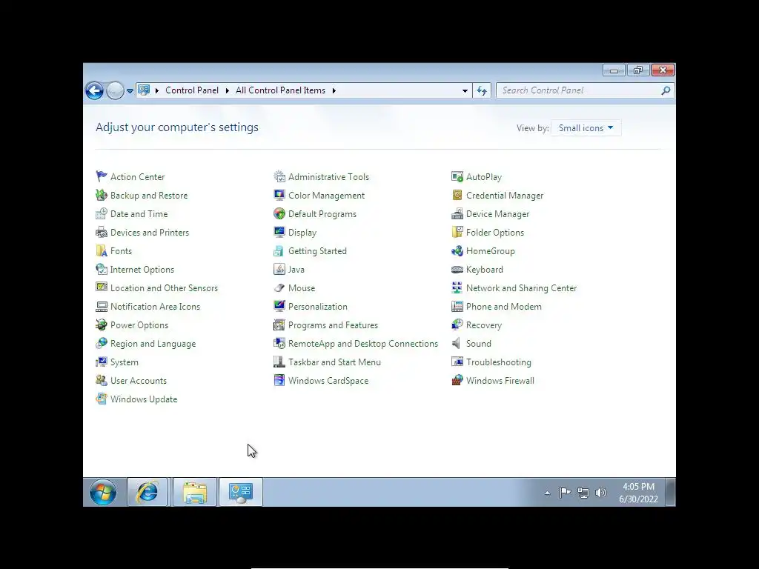Click the Control Panel taskbar button
The height and width of the screenshot is (569, 759).
(241, 493)
